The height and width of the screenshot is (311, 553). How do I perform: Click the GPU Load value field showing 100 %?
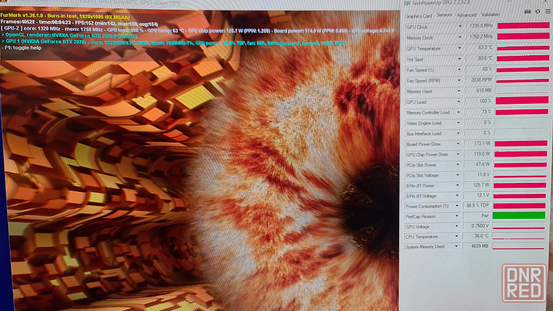(478, 102)
